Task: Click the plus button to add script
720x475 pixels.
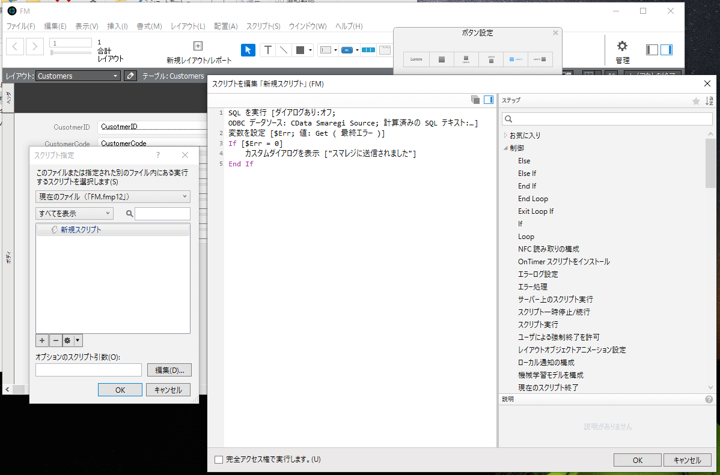Action: click(x=42, y=340)
